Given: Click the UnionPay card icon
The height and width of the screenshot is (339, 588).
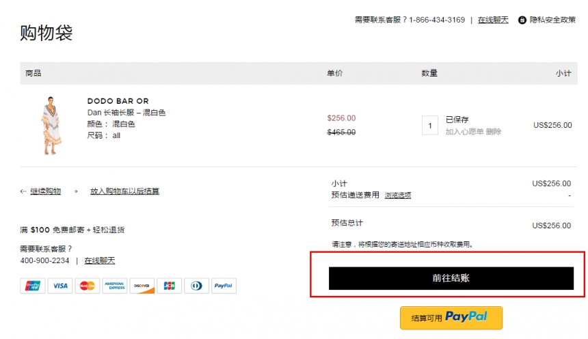Looking at the screenshot, I should (x=33, y=286).
